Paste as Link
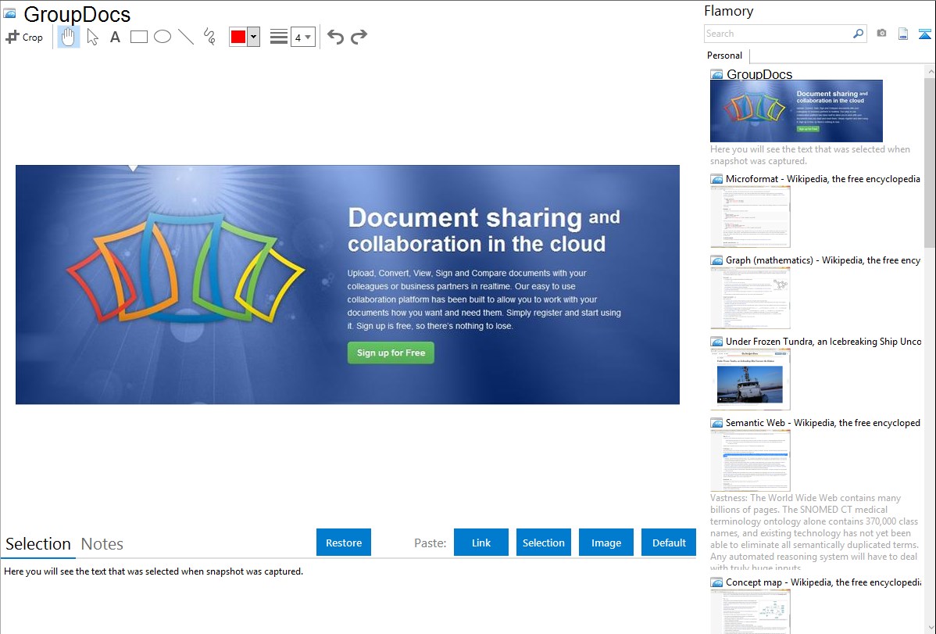This screenshot has width=936, height=634. pyautogui.click(x=481, y=543)
